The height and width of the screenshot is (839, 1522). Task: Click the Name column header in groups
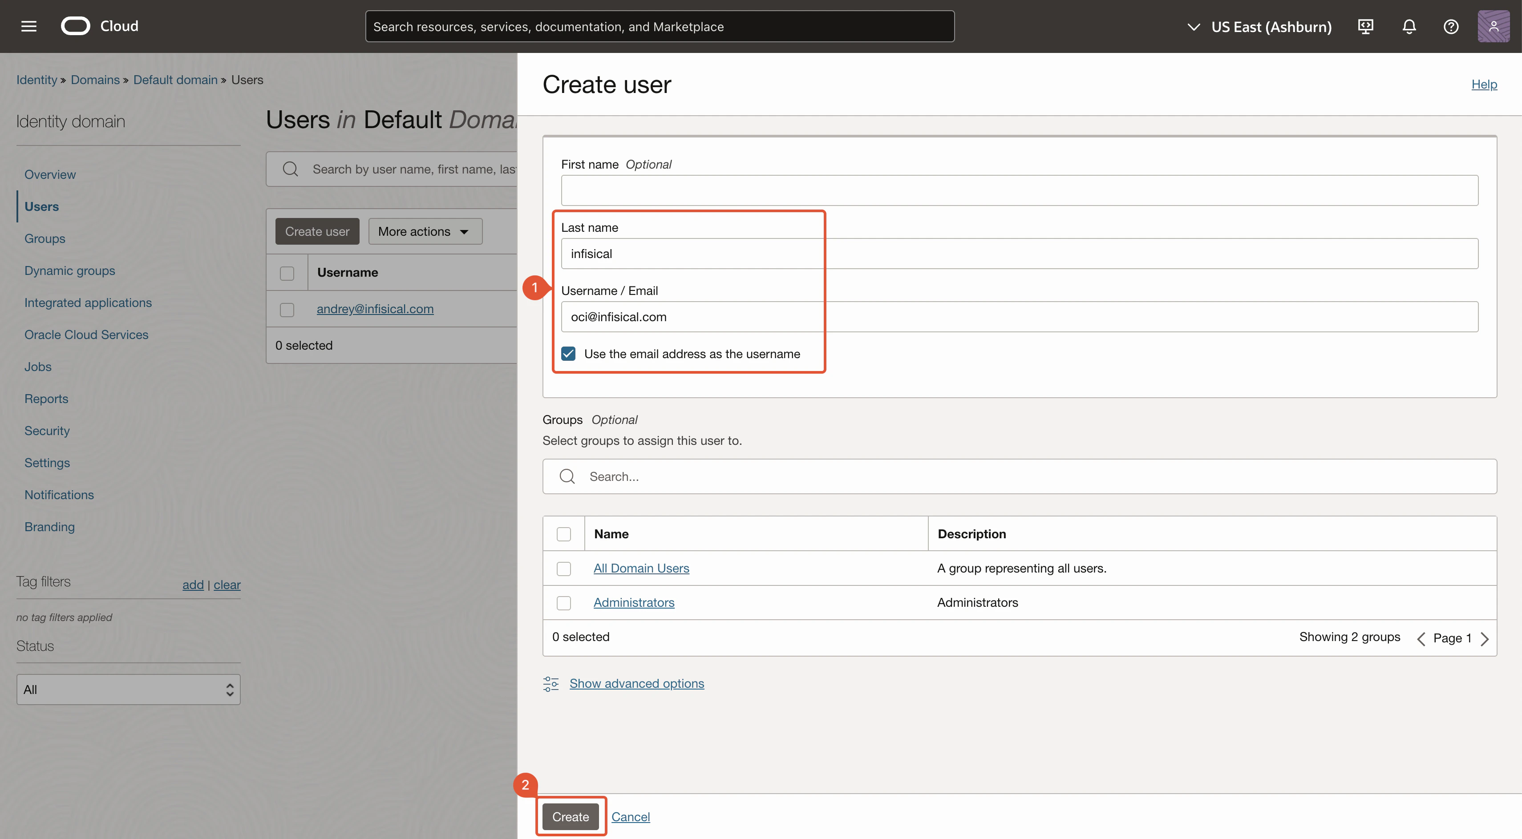point(611,534)
